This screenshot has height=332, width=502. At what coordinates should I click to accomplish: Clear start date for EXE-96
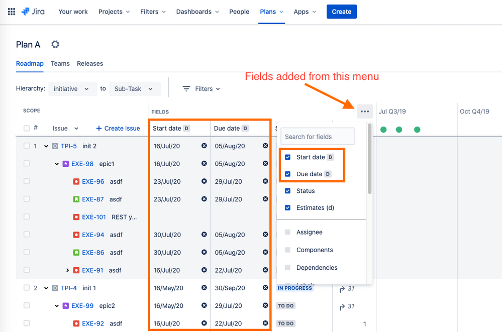(204, 181)
